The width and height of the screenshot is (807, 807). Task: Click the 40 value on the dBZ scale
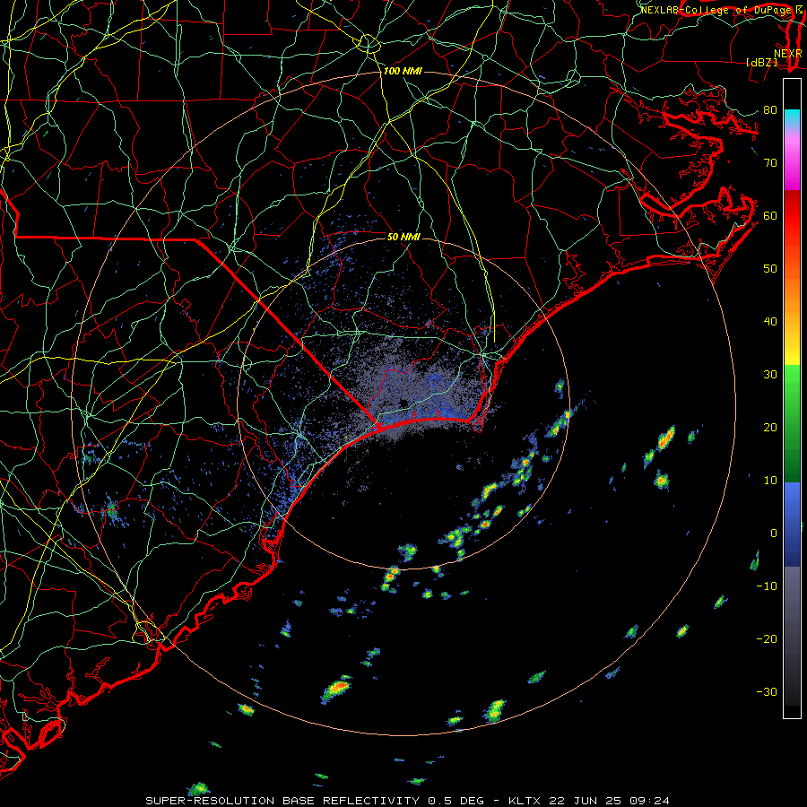[770, 322]
